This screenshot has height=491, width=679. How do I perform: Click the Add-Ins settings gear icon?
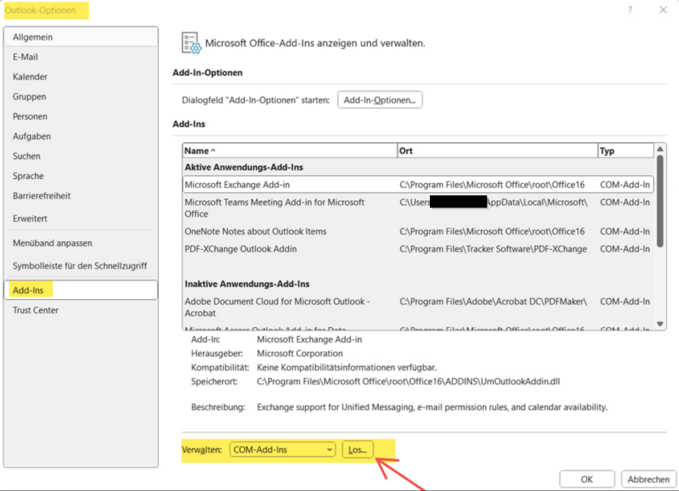click(x=191, y=43)
